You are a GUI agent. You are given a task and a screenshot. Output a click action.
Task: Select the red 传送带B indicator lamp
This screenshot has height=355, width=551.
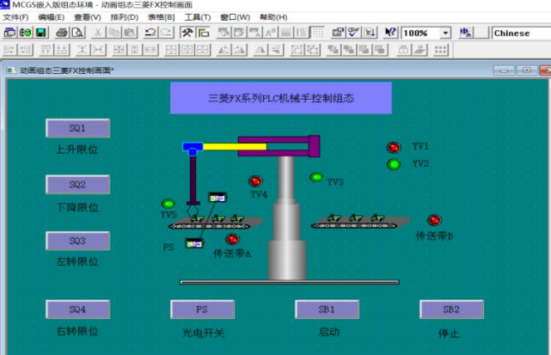coord(434,220)
